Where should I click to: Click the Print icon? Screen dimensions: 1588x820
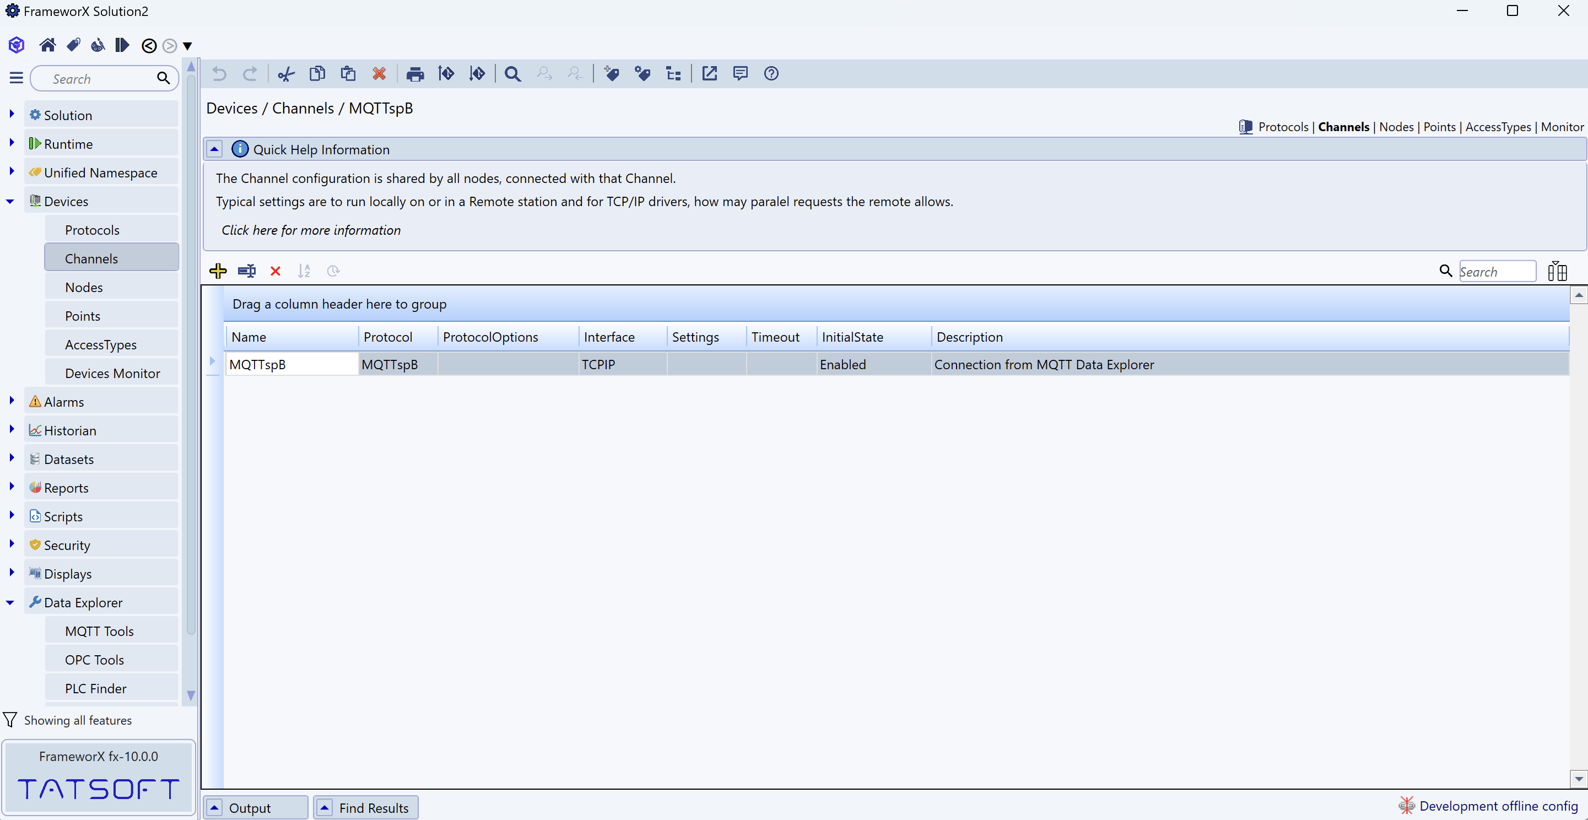(415, 74)
